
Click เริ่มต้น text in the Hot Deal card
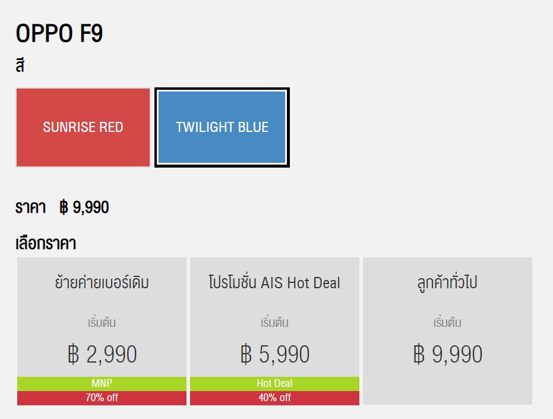[275, 322]
